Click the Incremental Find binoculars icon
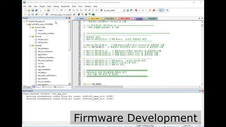The width and height of the screenshot is (226, 127). 131,10
